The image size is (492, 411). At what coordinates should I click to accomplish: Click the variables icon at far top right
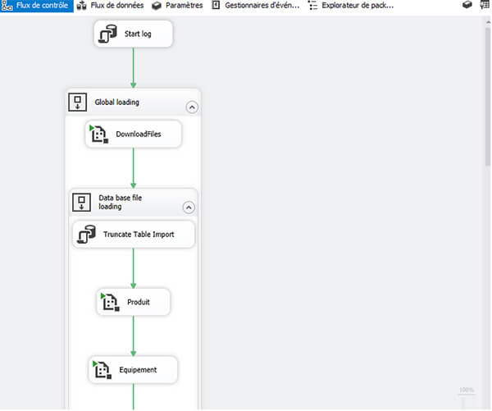point(486,6)
